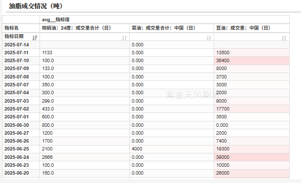Click palm oil value 800.0
This screenshot has width=301, height=183.
tap(48, 125)
